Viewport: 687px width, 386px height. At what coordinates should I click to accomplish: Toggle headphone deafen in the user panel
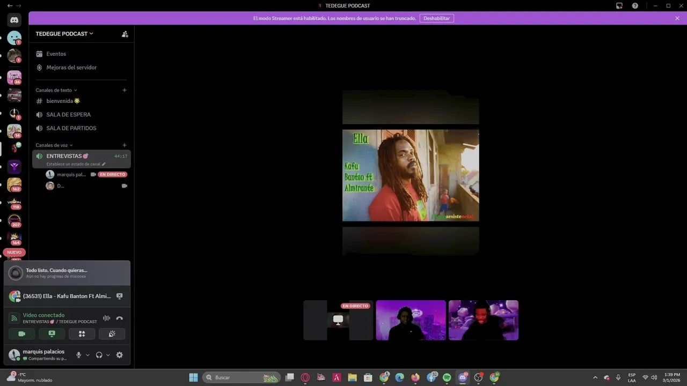coord(99,355)
